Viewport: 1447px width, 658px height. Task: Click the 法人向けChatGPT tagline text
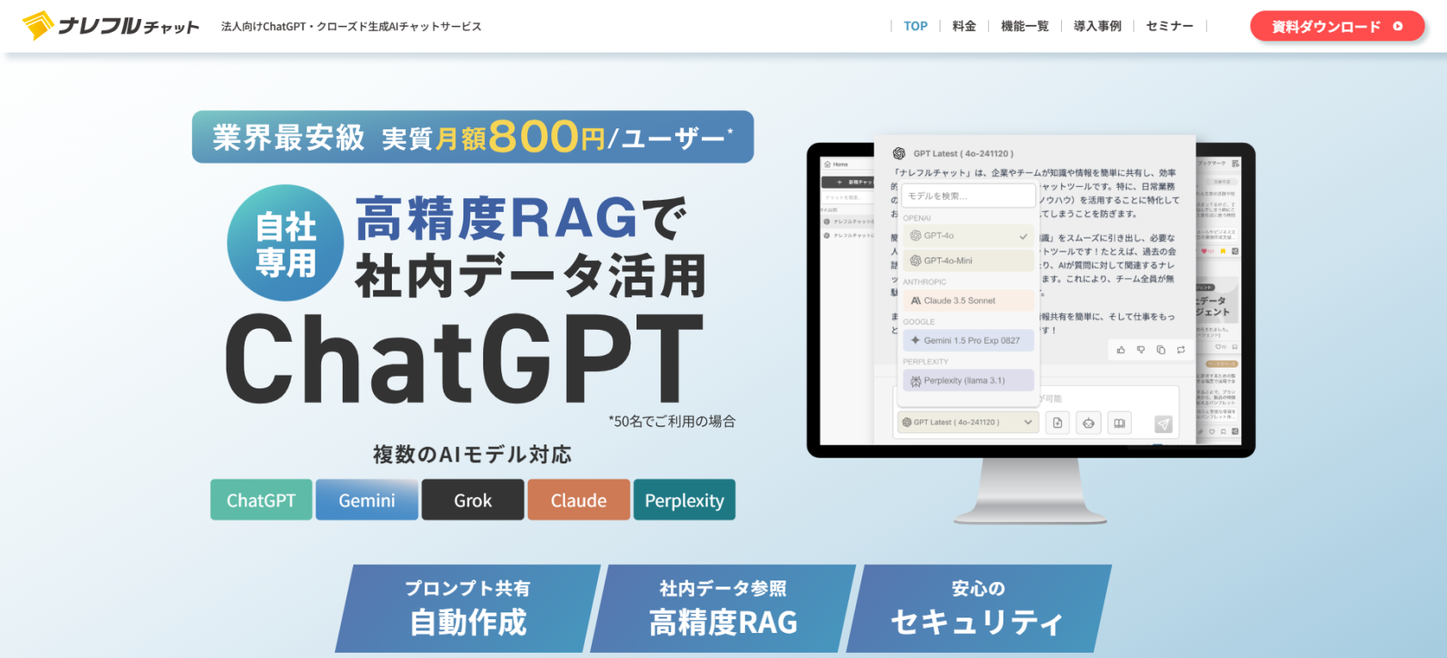coord(351,27)
